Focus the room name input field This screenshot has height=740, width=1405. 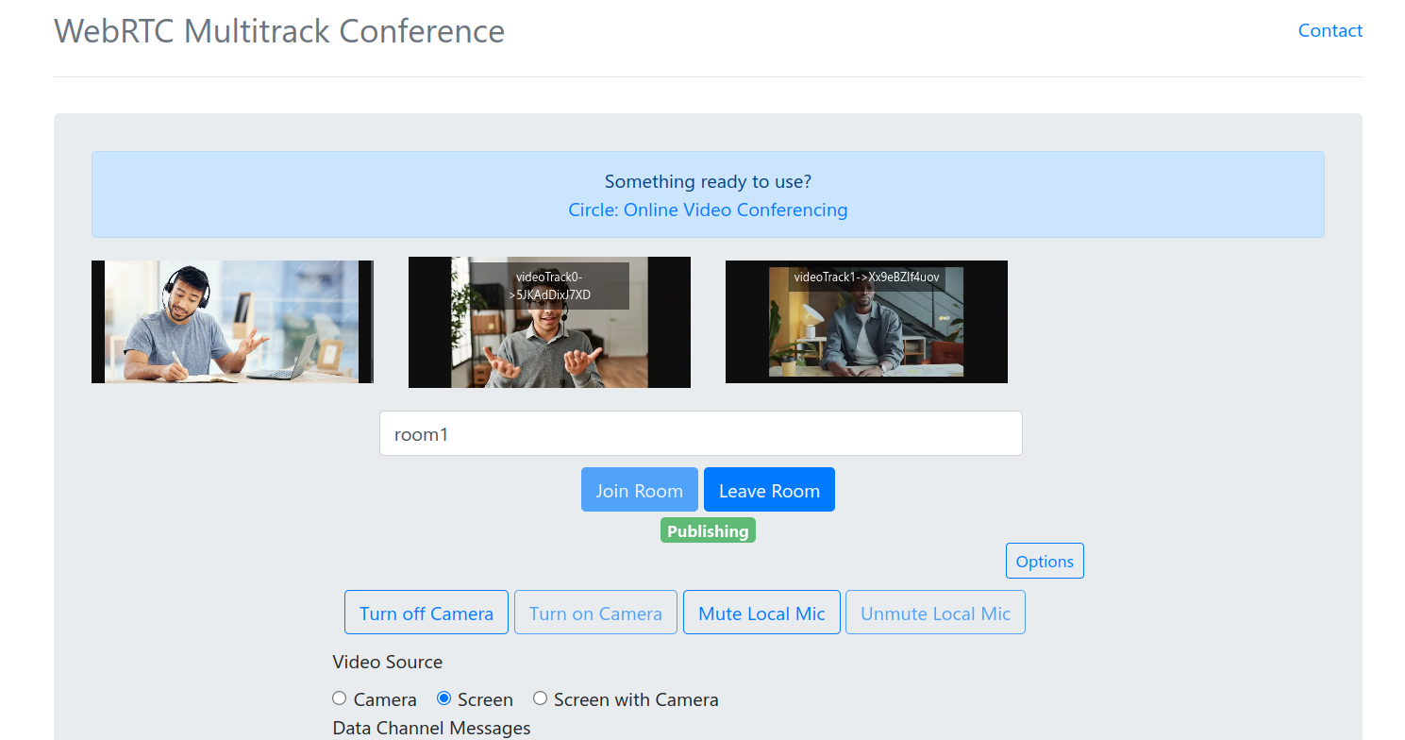pos(701,433)
